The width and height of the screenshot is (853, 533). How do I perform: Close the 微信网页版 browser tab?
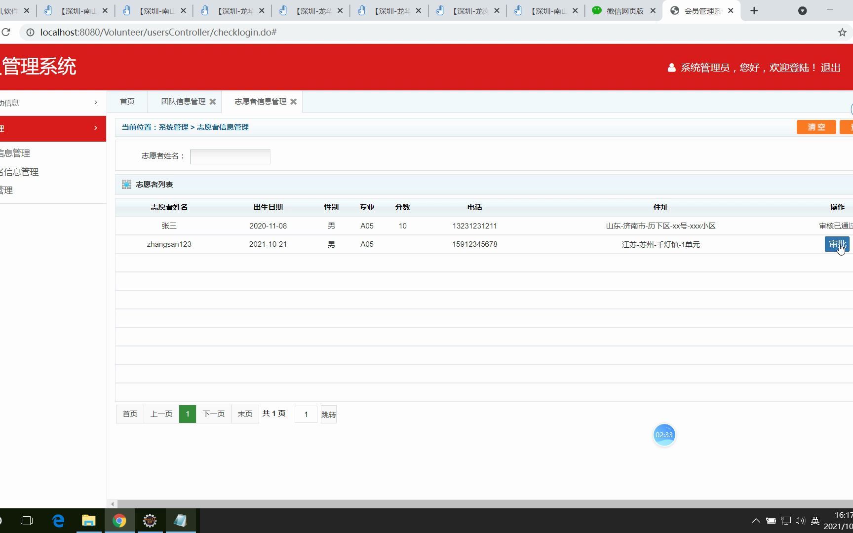pyautogui.click(x=653, y=10)
